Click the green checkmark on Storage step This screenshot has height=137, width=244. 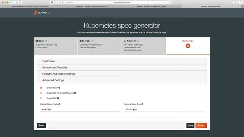point(92,41)
